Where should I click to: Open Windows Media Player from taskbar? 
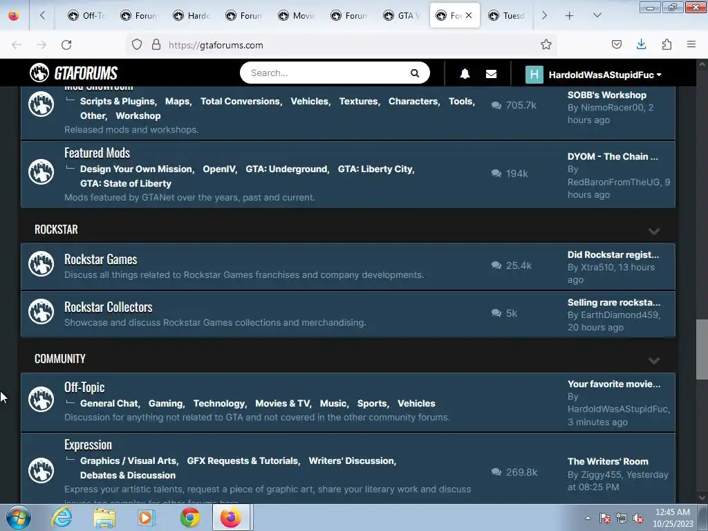click(147, 517)
